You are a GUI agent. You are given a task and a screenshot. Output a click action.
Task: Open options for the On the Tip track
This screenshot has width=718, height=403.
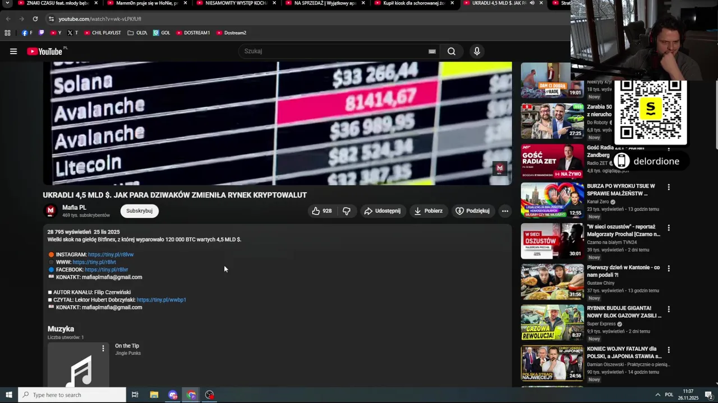tap(103, 349)
